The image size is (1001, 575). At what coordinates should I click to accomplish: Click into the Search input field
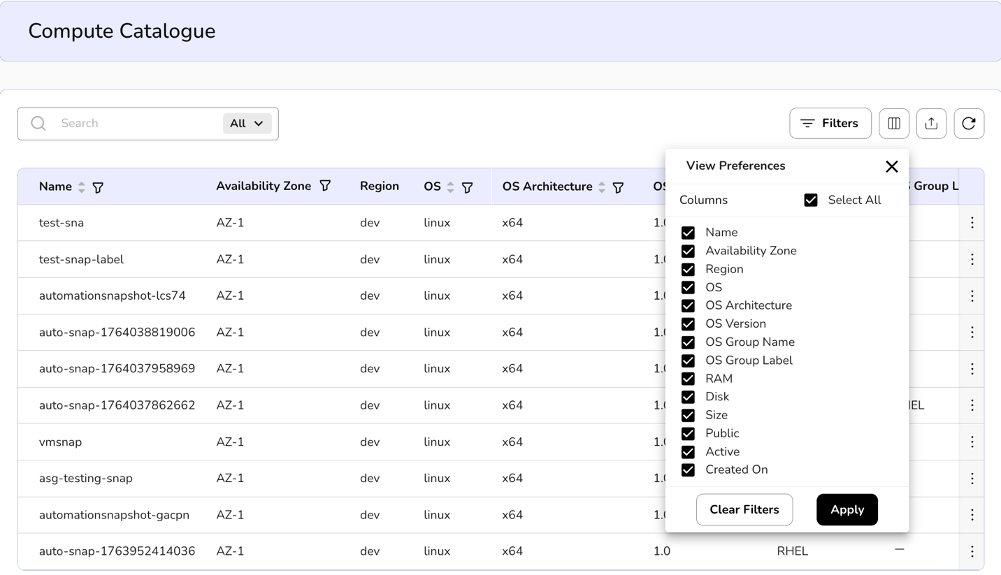(x=136, y=124)
